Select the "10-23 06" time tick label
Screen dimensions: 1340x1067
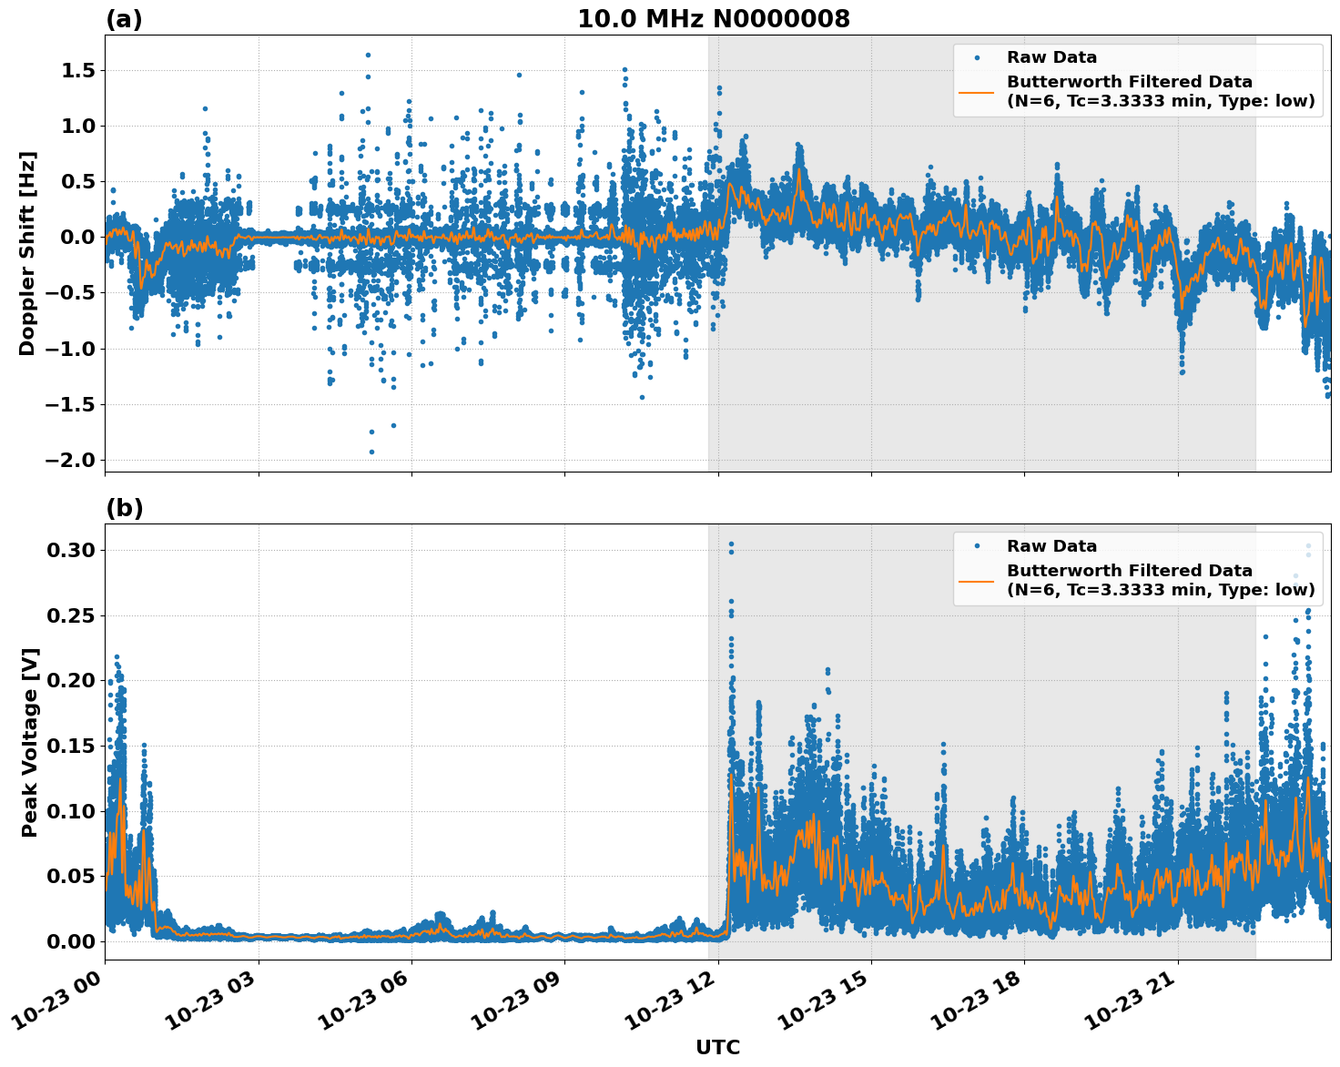[x=364, y=1000]
